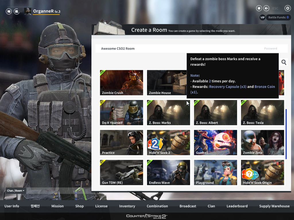Image resolution: width=294 pixels, height=220 pixels.
Task: Pick the Z. Boss: Tesla mode
Action: click(262, 112)
